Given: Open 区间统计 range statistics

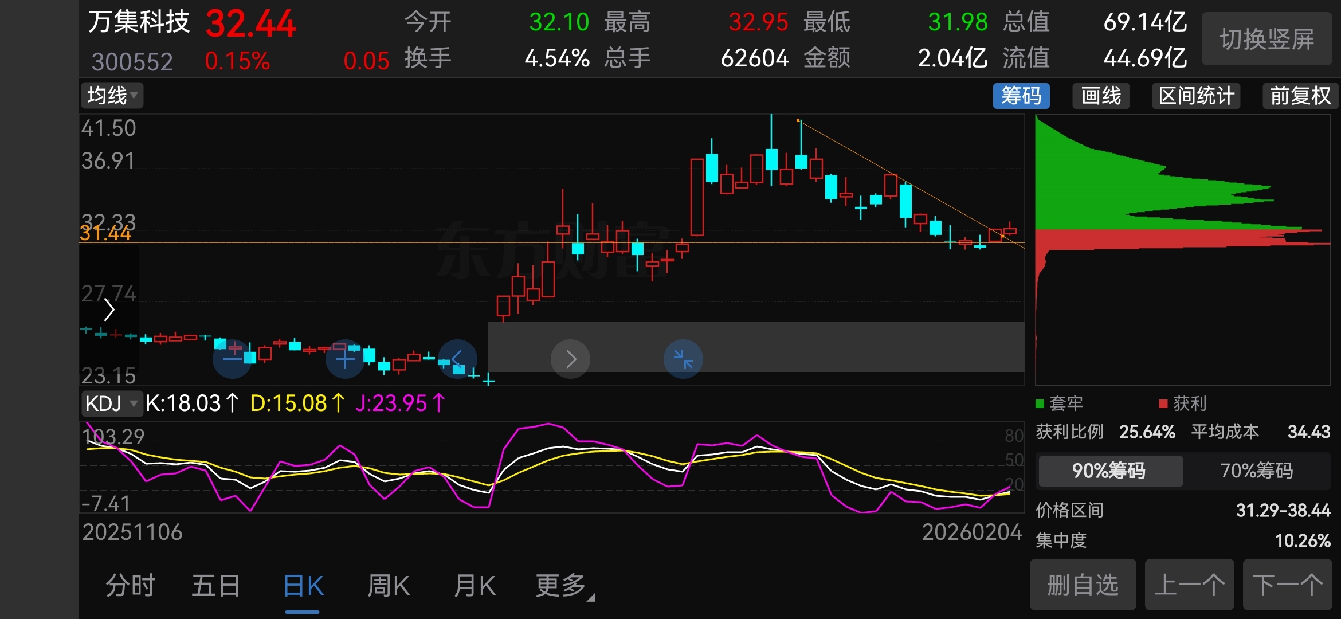Looking at the screenshot, I should (x=1196, y=96).
